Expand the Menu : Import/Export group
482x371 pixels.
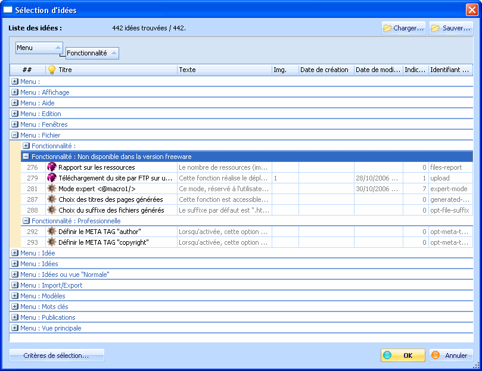coord(15,285)
